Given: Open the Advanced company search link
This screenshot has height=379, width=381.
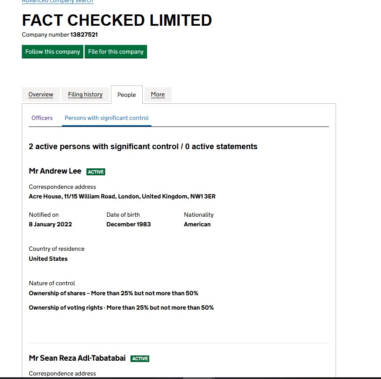Looking at the screenshot, I should pyautogui.click(x=57, y=1).
